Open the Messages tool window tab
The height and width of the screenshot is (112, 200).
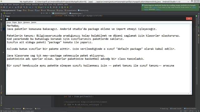tap(28, 109)
